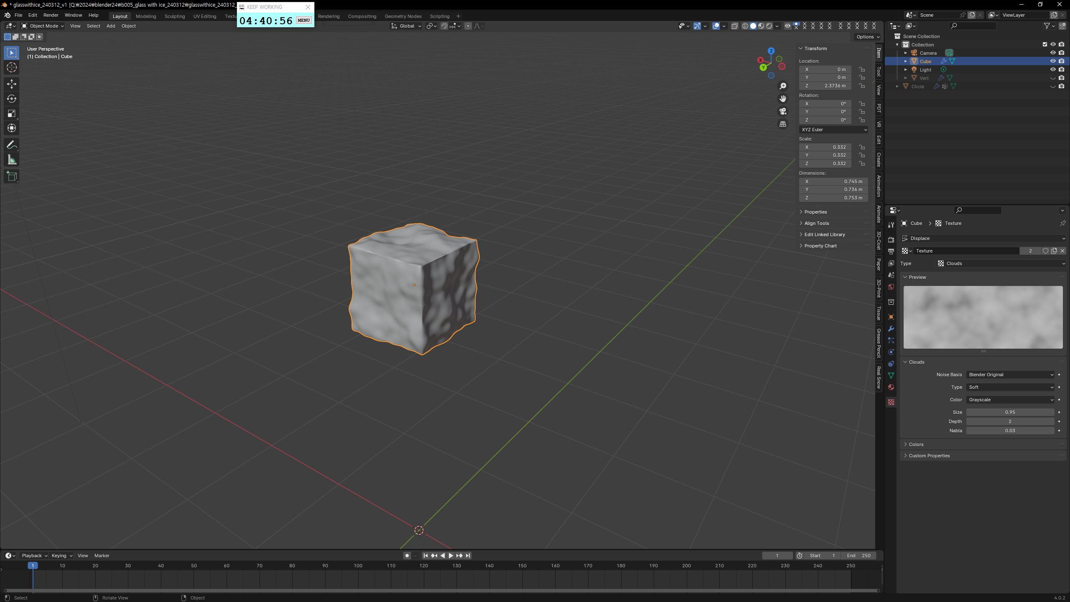Viewport: 1070px width, 602px height.
Task: Disable the Light in renders
Action: pos(1062,69)
